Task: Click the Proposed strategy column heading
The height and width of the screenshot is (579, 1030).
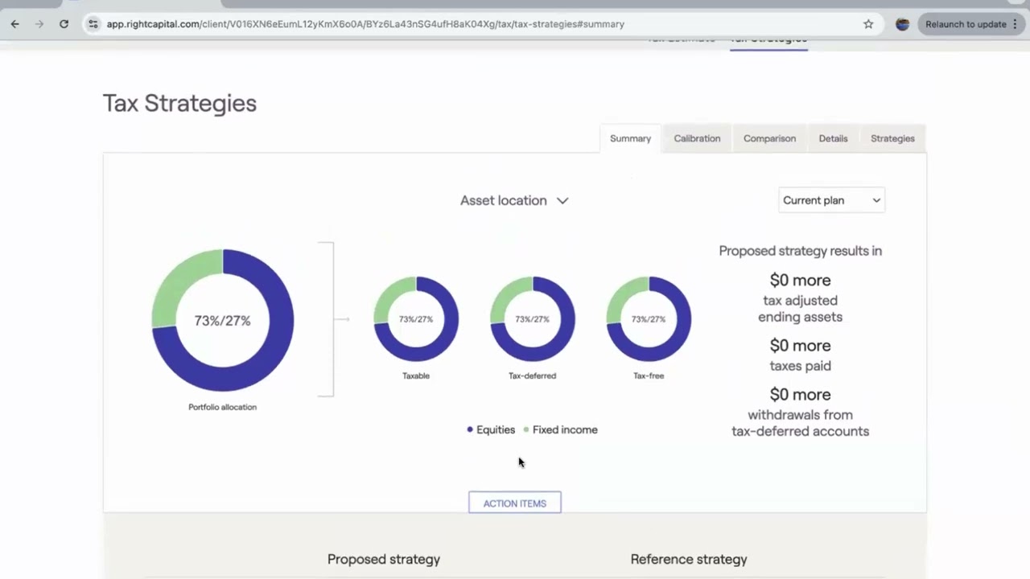Action: [384, 559]
